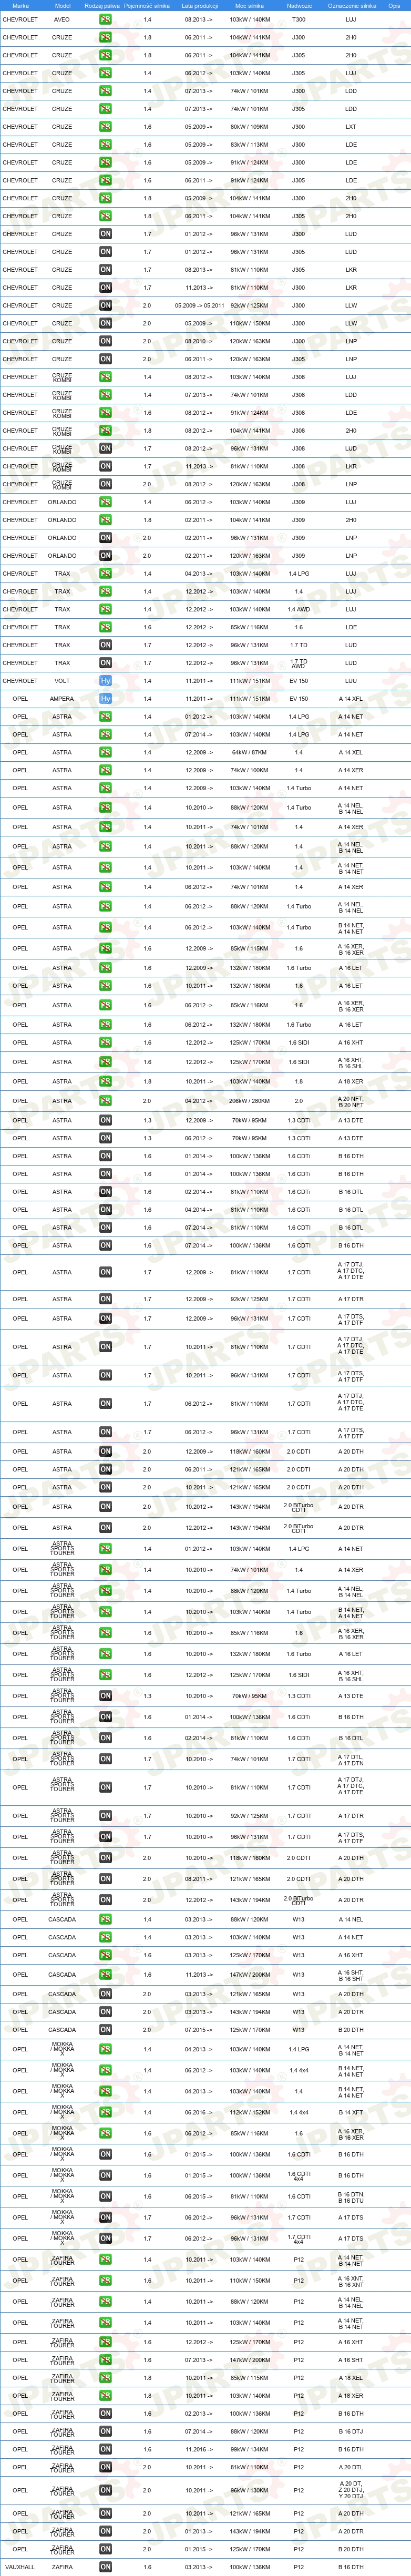
Task: Click the B 14 XFT engine code
Action: point(351,2113)
